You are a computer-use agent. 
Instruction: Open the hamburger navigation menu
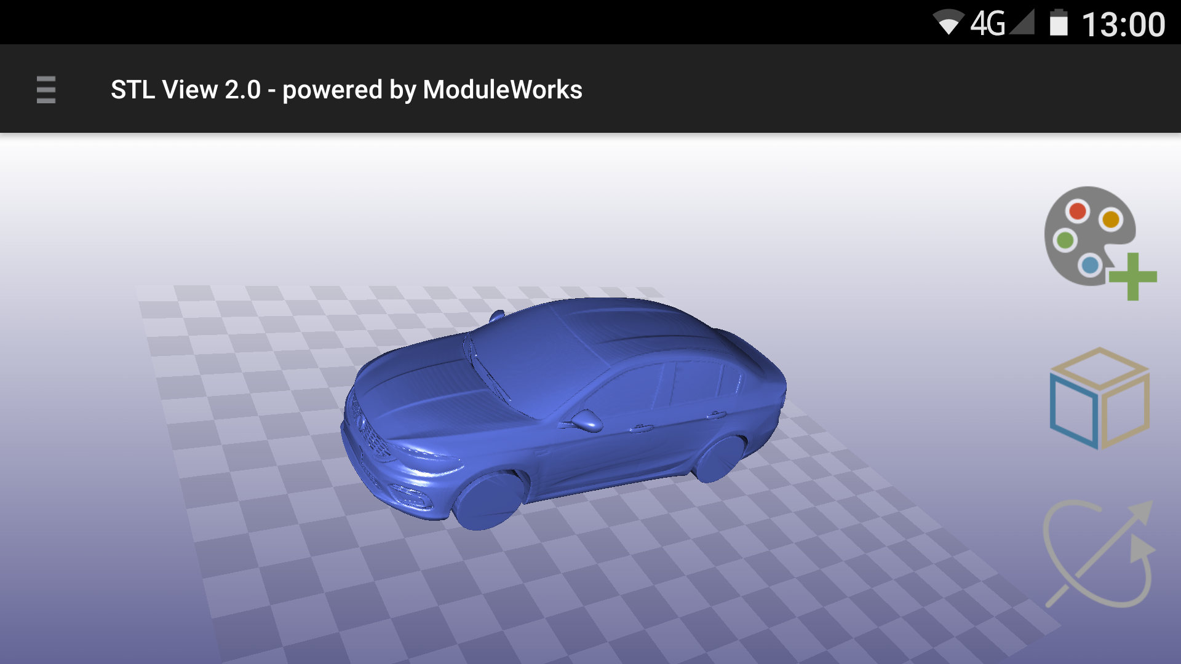tap(46, 90)
